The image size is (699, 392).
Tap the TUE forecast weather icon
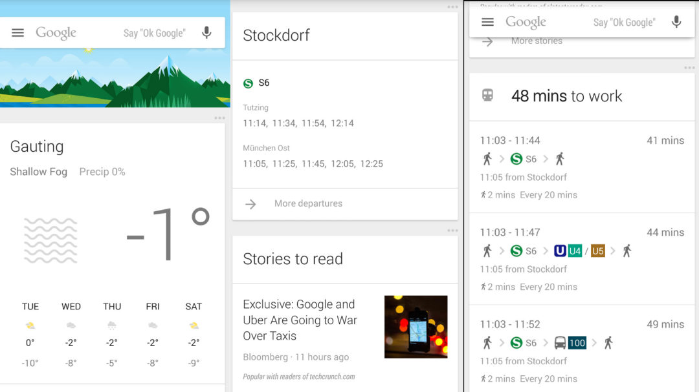click(30, 325)
